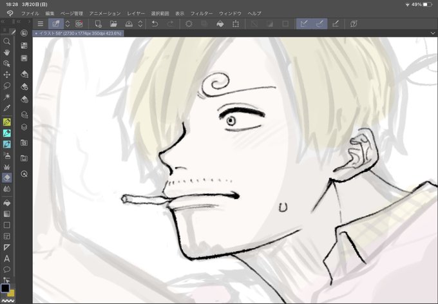Toggle Snap to Grid
The height and width of the screenshot is (304, 438).
[x=336, y=24]
